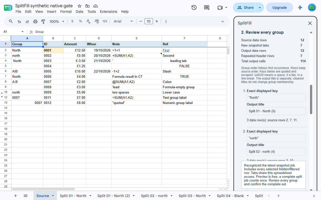Collapse the menus with the up chevron
321x200 pixels.
223,21
